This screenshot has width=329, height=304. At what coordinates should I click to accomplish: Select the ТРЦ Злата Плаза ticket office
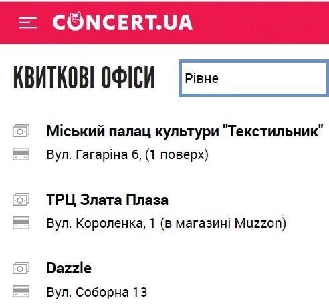click(x=108, y=200)
